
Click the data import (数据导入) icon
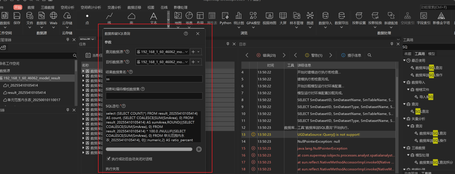[x=325, y=16]
